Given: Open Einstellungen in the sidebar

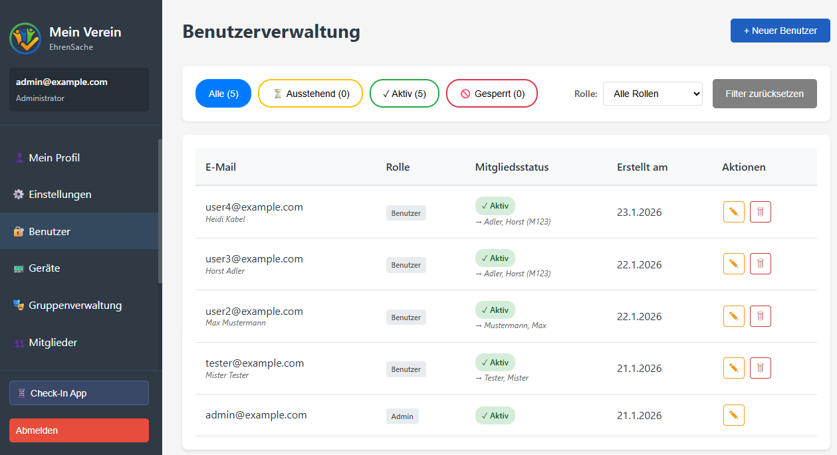Looking at the screenshot, I should [x=60, y=195].
